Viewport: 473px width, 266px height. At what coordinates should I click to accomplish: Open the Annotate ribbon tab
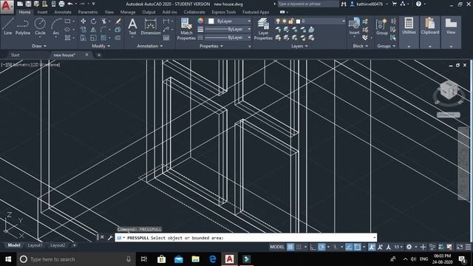(x=62, y=12)
